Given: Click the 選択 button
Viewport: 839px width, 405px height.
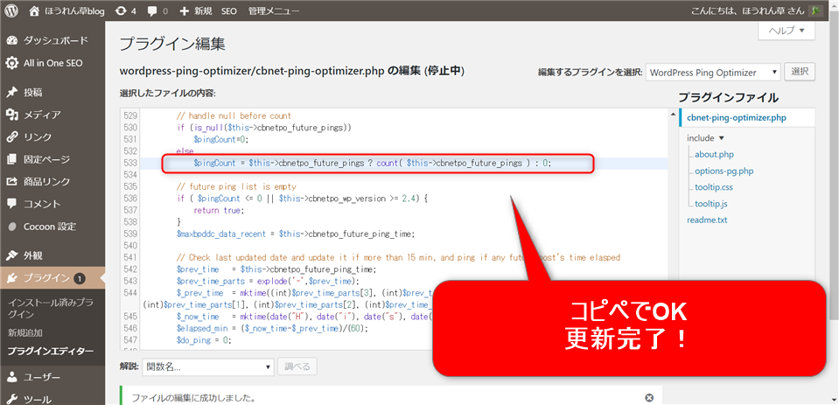Looking at the screenshot, I should pyautogui.click(x=800, y=72).
